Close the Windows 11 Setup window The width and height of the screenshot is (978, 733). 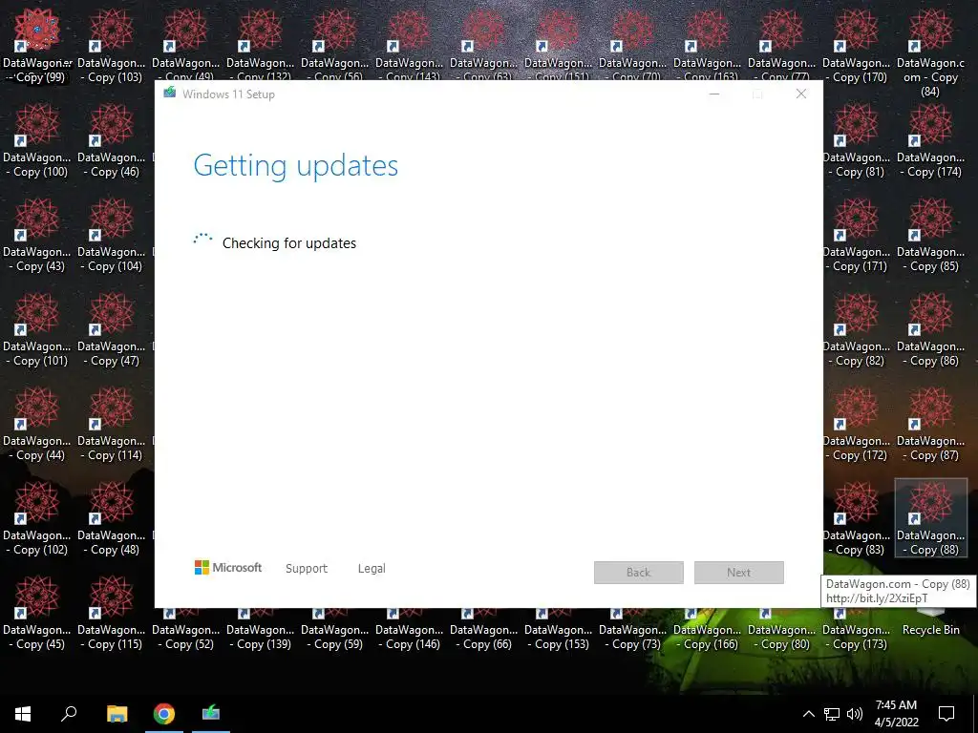click(801, 94)
